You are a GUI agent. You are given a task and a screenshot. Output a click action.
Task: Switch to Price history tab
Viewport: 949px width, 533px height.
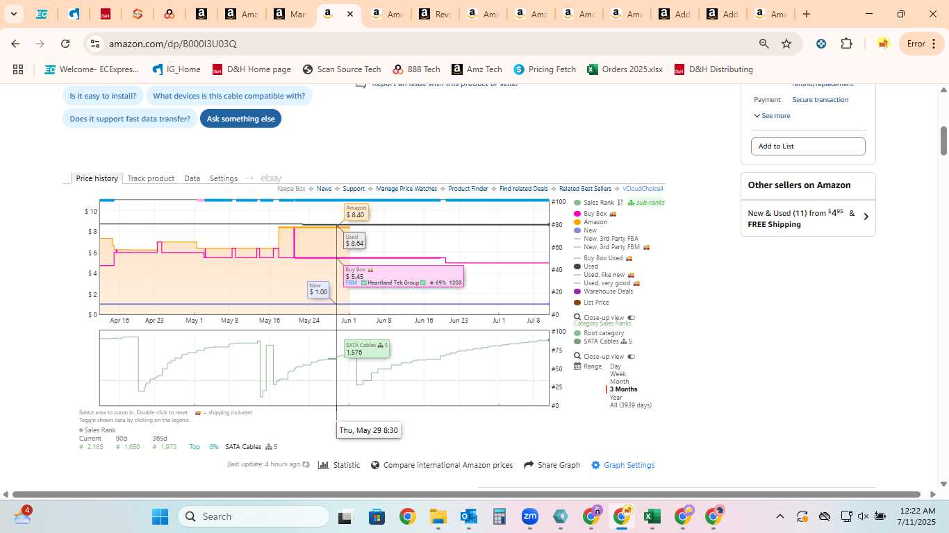pos(97,178)
